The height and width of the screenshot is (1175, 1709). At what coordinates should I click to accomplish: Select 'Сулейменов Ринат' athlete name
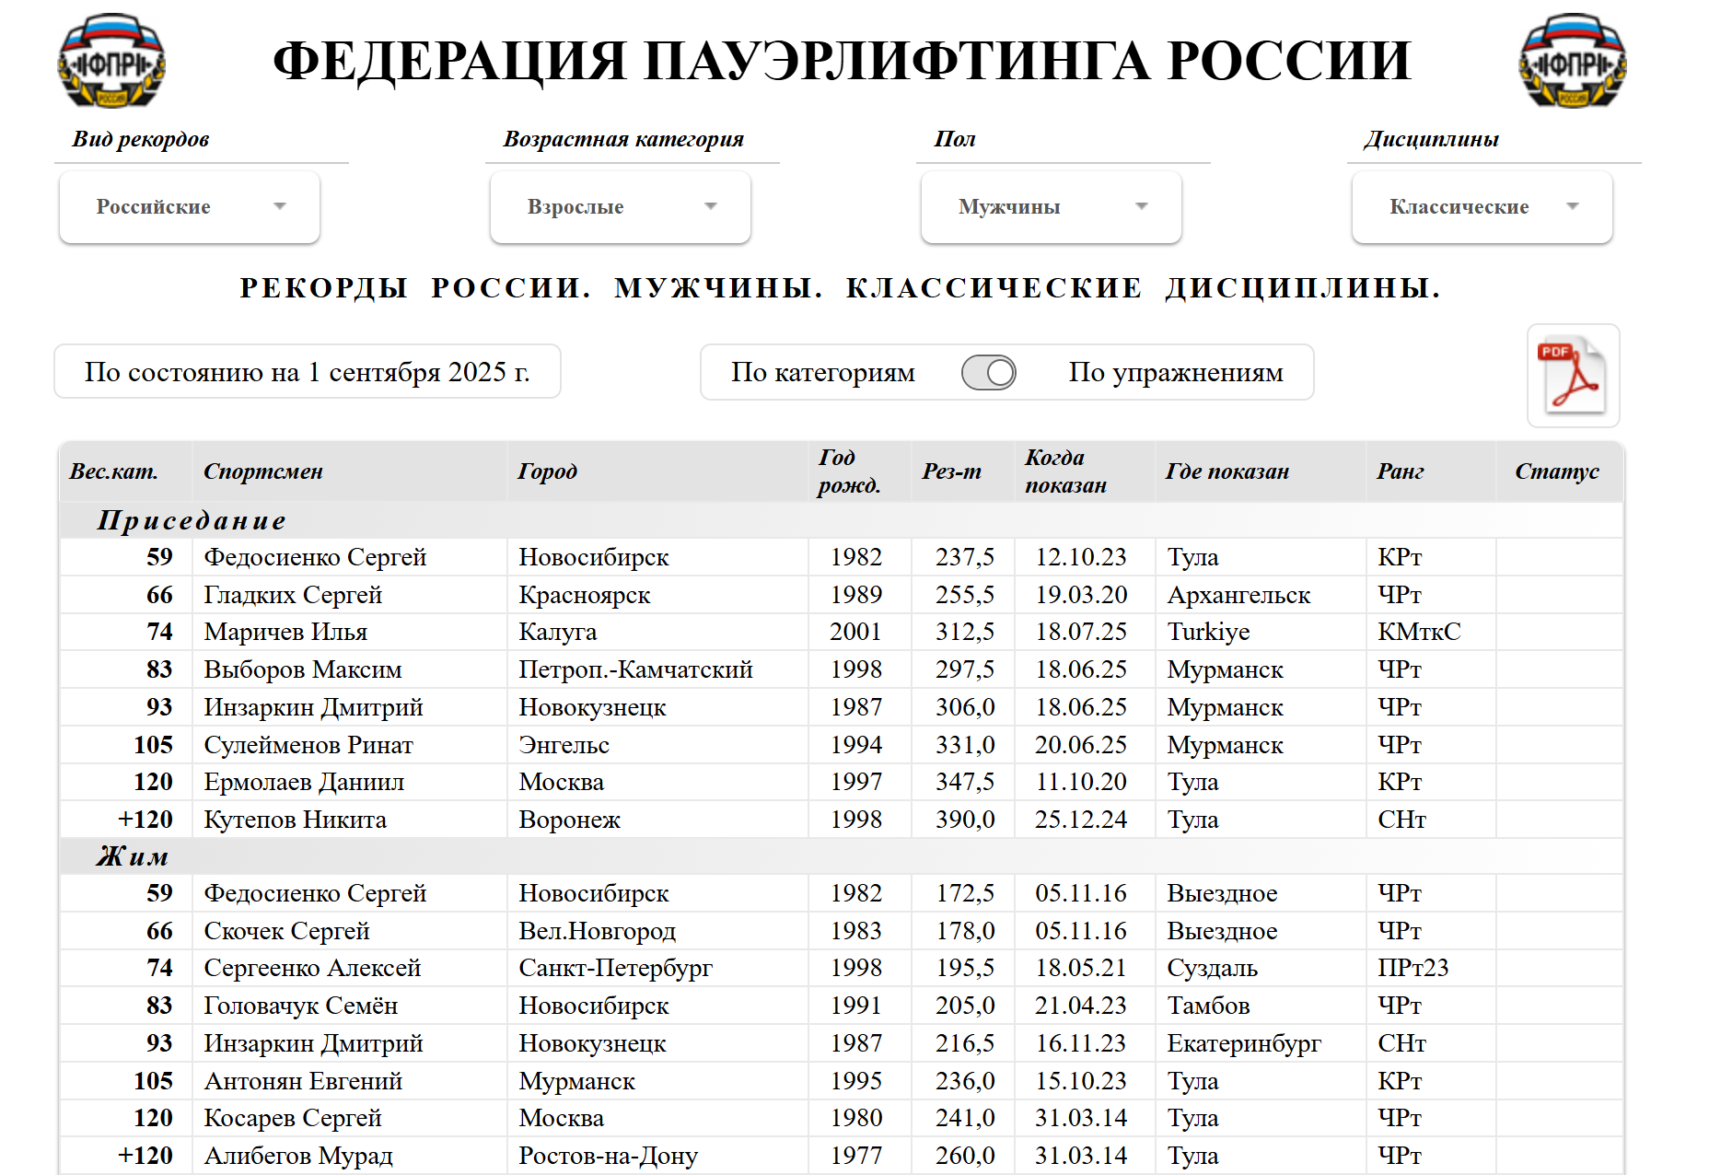[x=308, y=745]
